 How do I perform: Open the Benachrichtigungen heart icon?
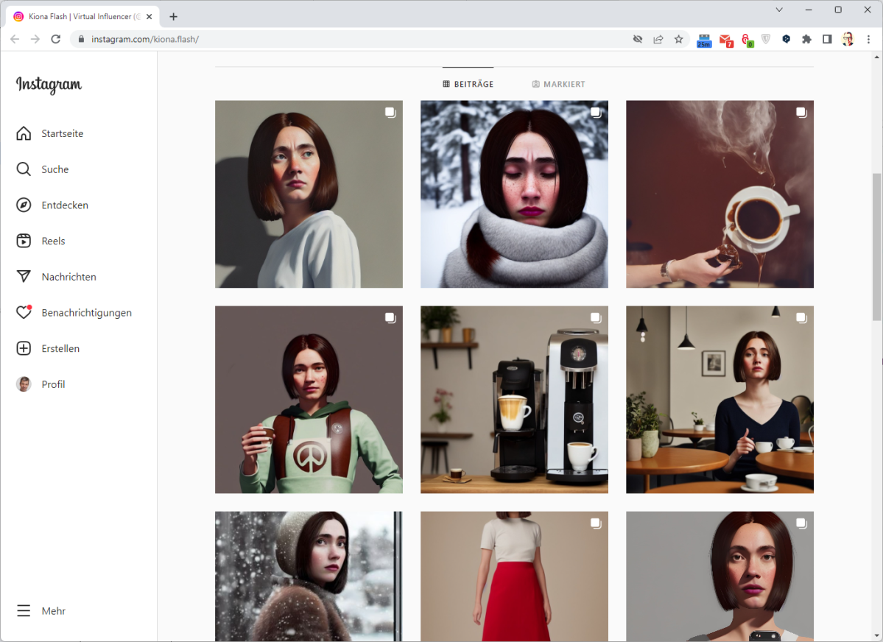pos(24,312)
